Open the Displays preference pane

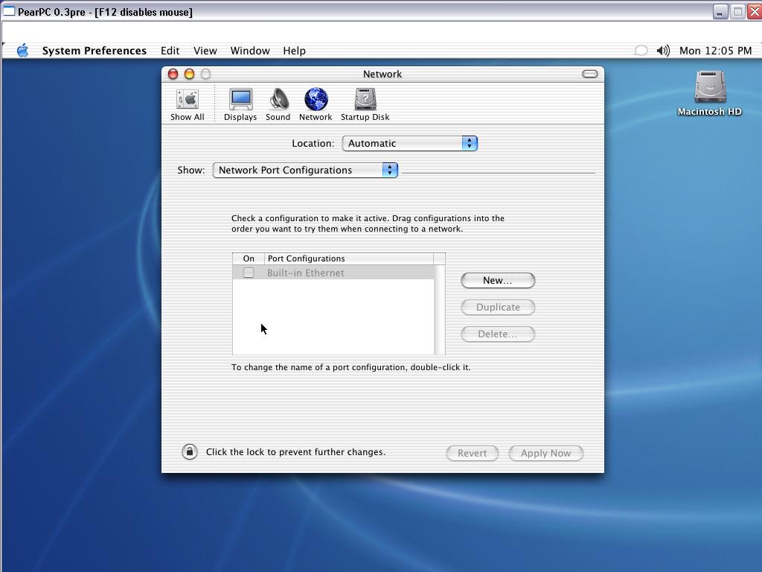tap(240, 104)
